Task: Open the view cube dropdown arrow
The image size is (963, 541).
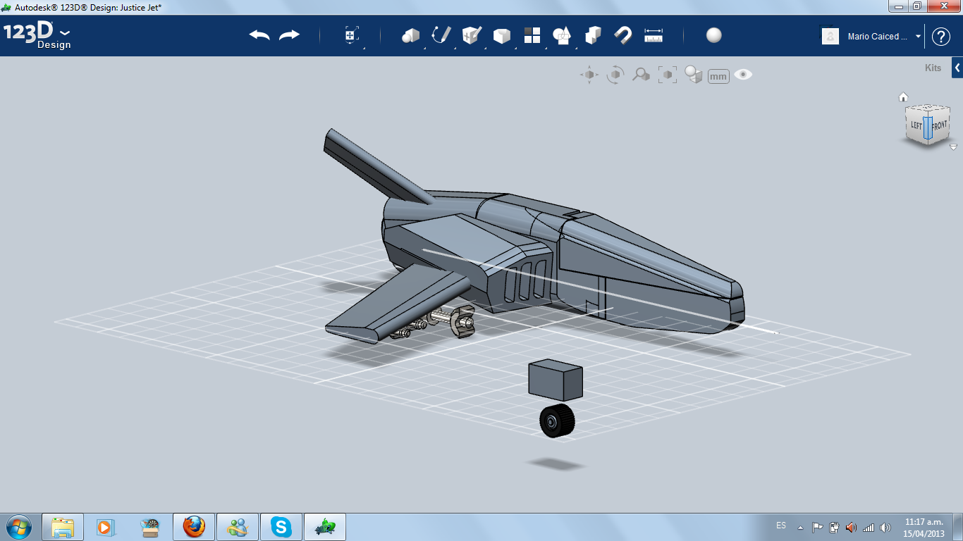Action: point(953,147)
